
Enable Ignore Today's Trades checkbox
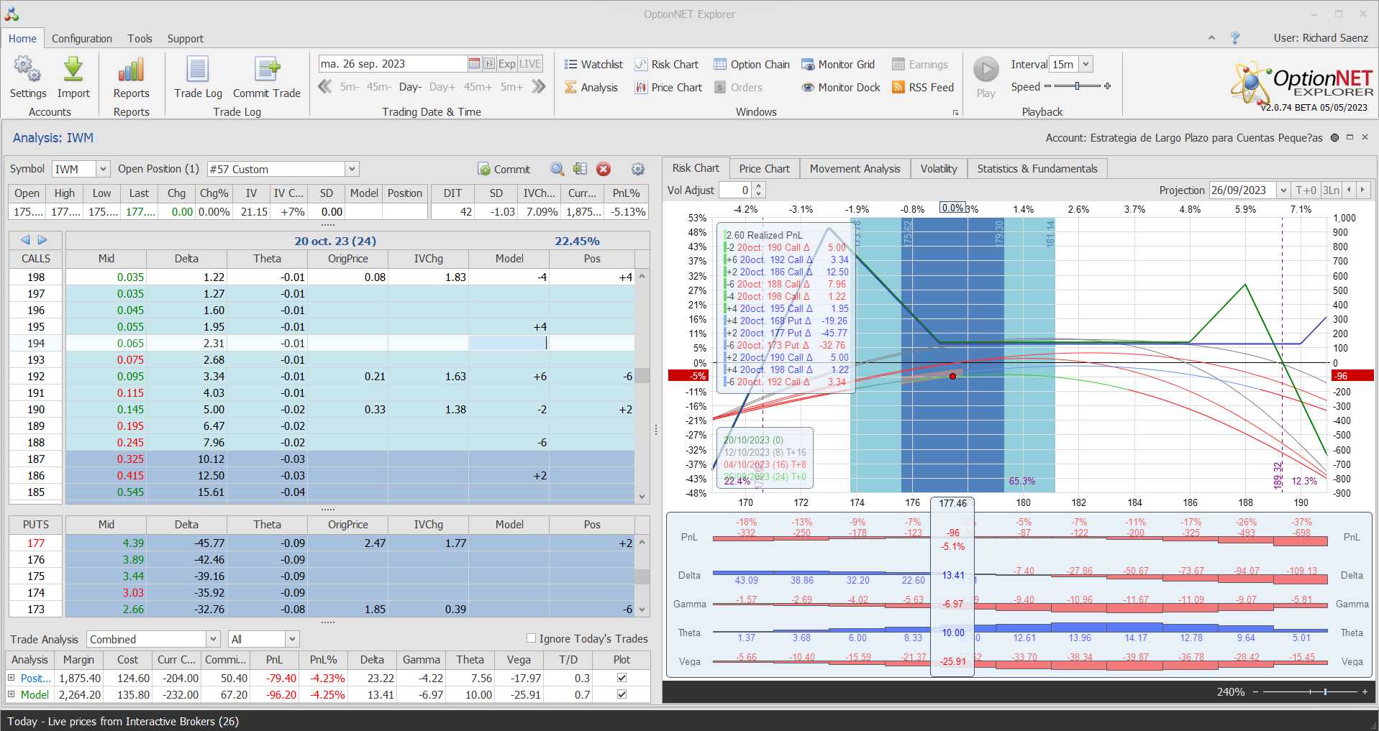[x=532, y=638]
